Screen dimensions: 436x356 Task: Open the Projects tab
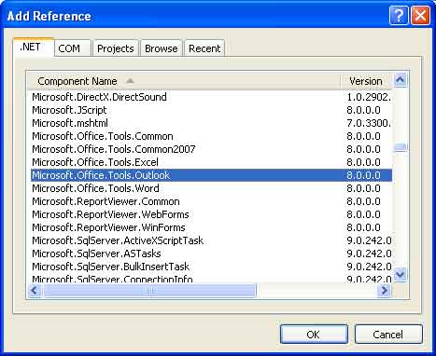[x=116, y=48]
